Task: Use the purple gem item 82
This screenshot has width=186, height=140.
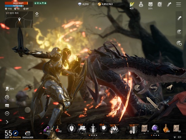Action: pyautogui.click(x=155, y=129)
